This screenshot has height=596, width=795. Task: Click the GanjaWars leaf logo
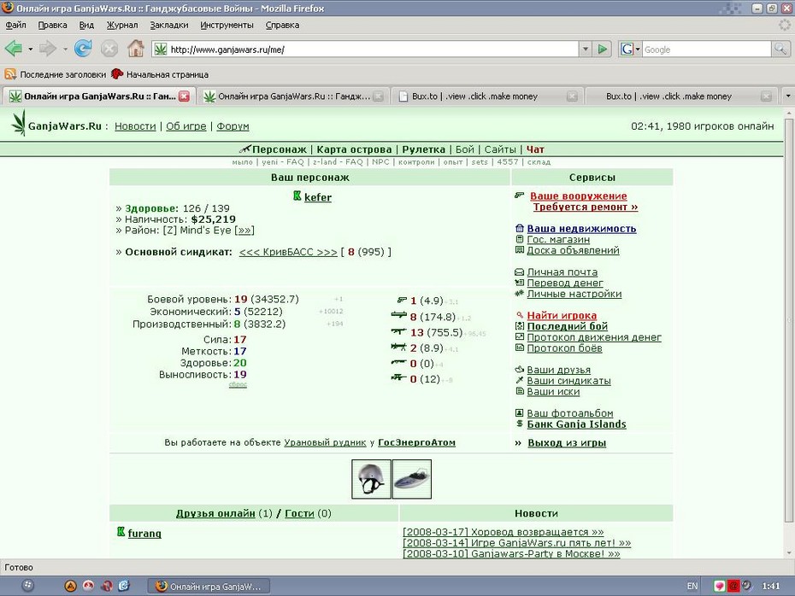coord(19,123)
